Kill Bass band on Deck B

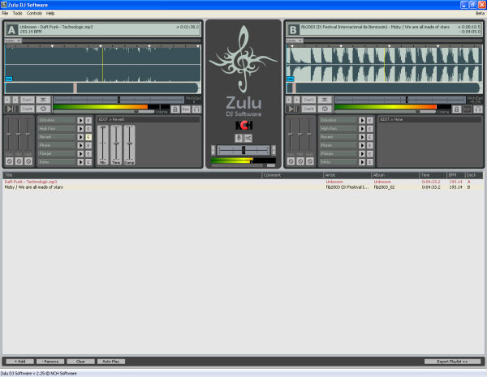(x=291, y=161)
